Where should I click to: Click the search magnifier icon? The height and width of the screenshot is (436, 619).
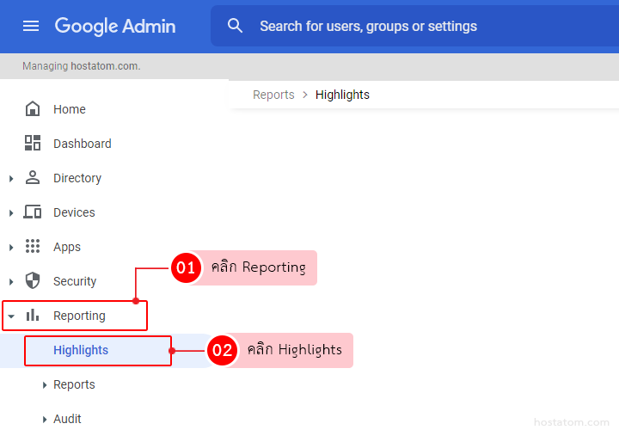pos(235,26)
